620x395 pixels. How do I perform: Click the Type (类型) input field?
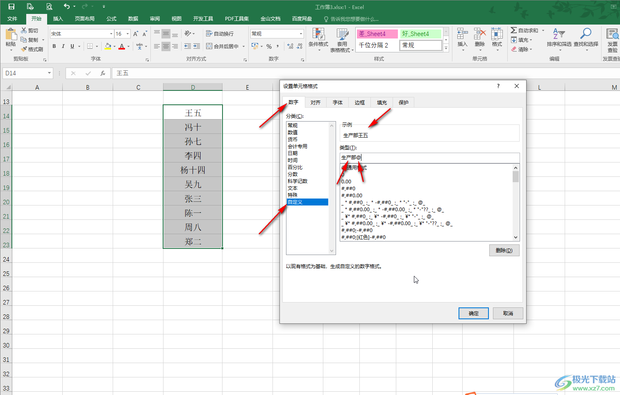click(429, 158)
